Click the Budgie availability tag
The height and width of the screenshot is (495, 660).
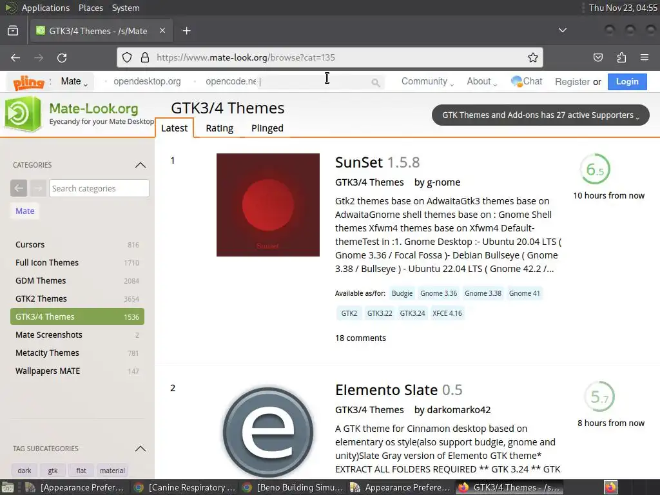pyautogui.click(x=402, y=293)
